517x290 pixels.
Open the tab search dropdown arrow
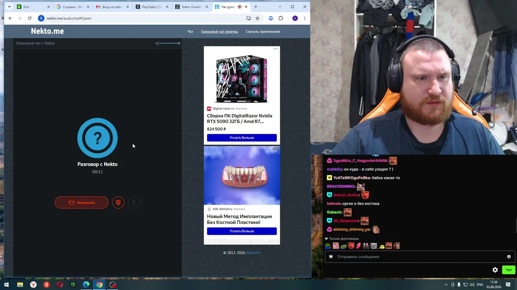(9, 7)
